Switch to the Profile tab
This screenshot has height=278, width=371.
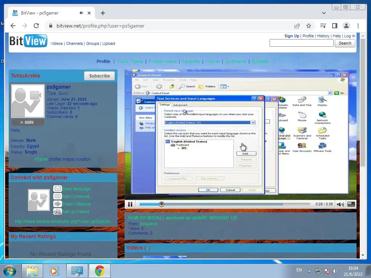103,62
